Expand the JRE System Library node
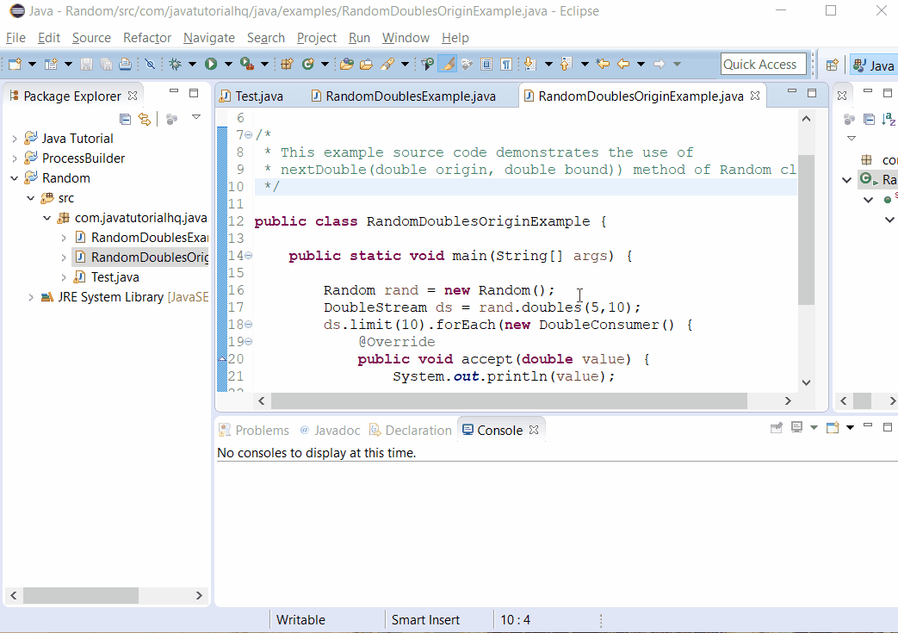898x633 pixels. pos(30,297)
